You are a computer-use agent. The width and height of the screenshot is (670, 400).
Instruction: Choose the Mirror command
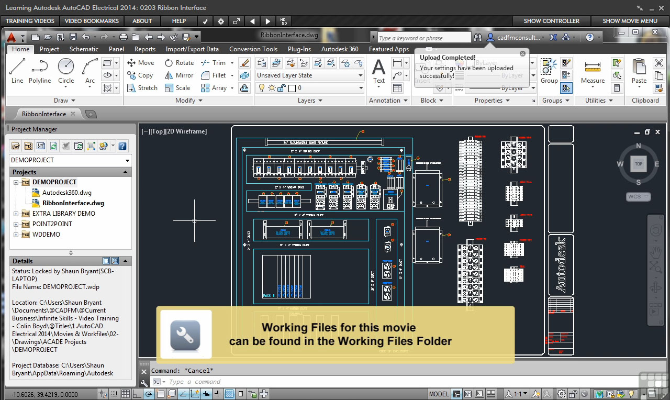[179, 75]
